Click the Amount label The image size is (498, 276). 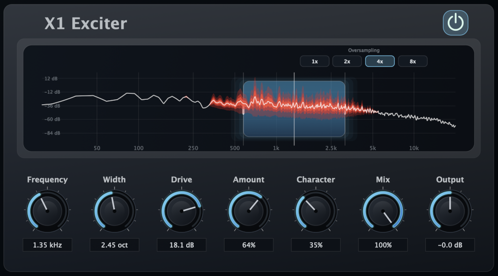(249, 180)
